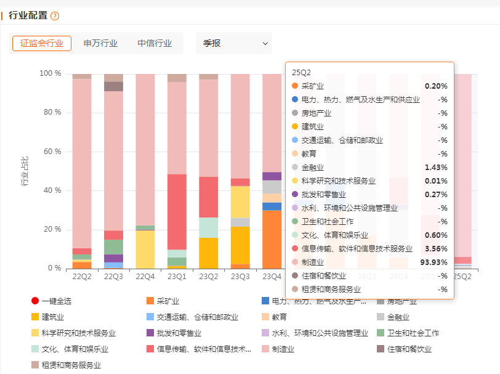Viewport: 500px width, 374px height.
Task: Click the 22Q2 axis label
Action: 82,277
